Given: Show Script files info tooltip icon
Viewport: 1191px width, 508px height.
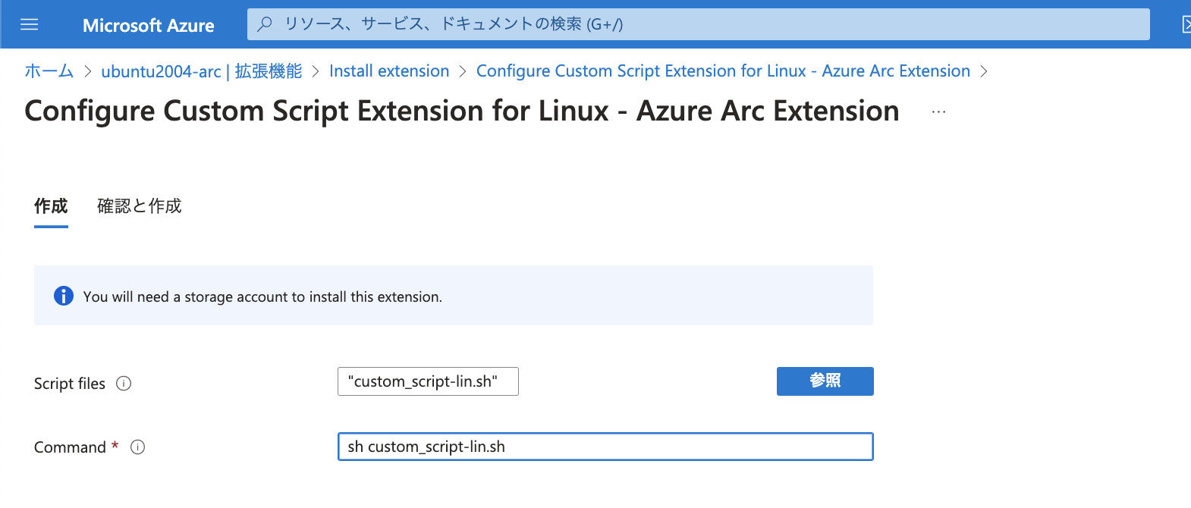Looking at the screenshot, I should pyautogui.click(x=124, y=384).
